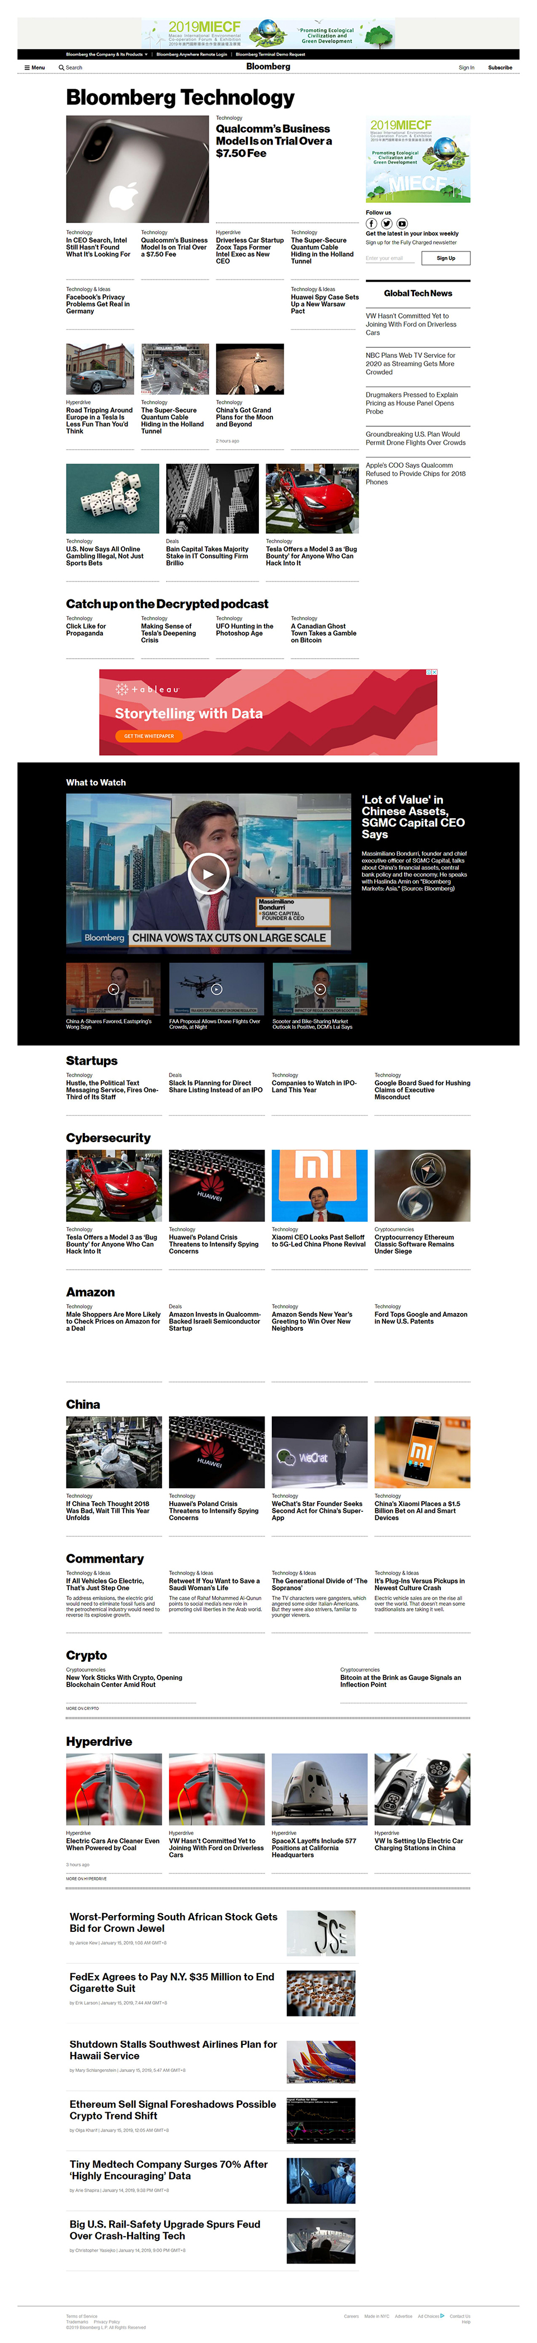Image resolution: width=537 pixels, height=2343 pixels.
Task: Click More on Hyperdrive link
Action: point(86,1878)
